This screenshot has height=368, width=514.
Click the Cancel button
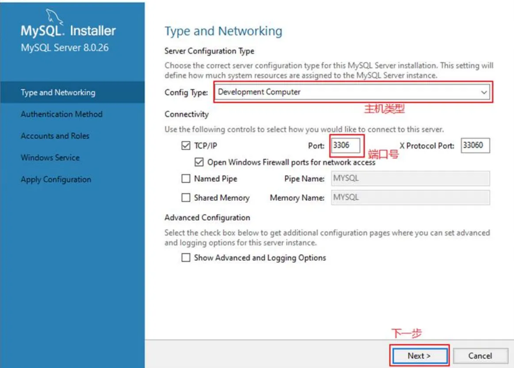pyautogui.click(x=480, y=356)
